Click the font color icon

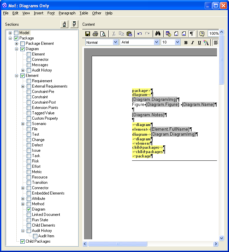tap(206, 42)
